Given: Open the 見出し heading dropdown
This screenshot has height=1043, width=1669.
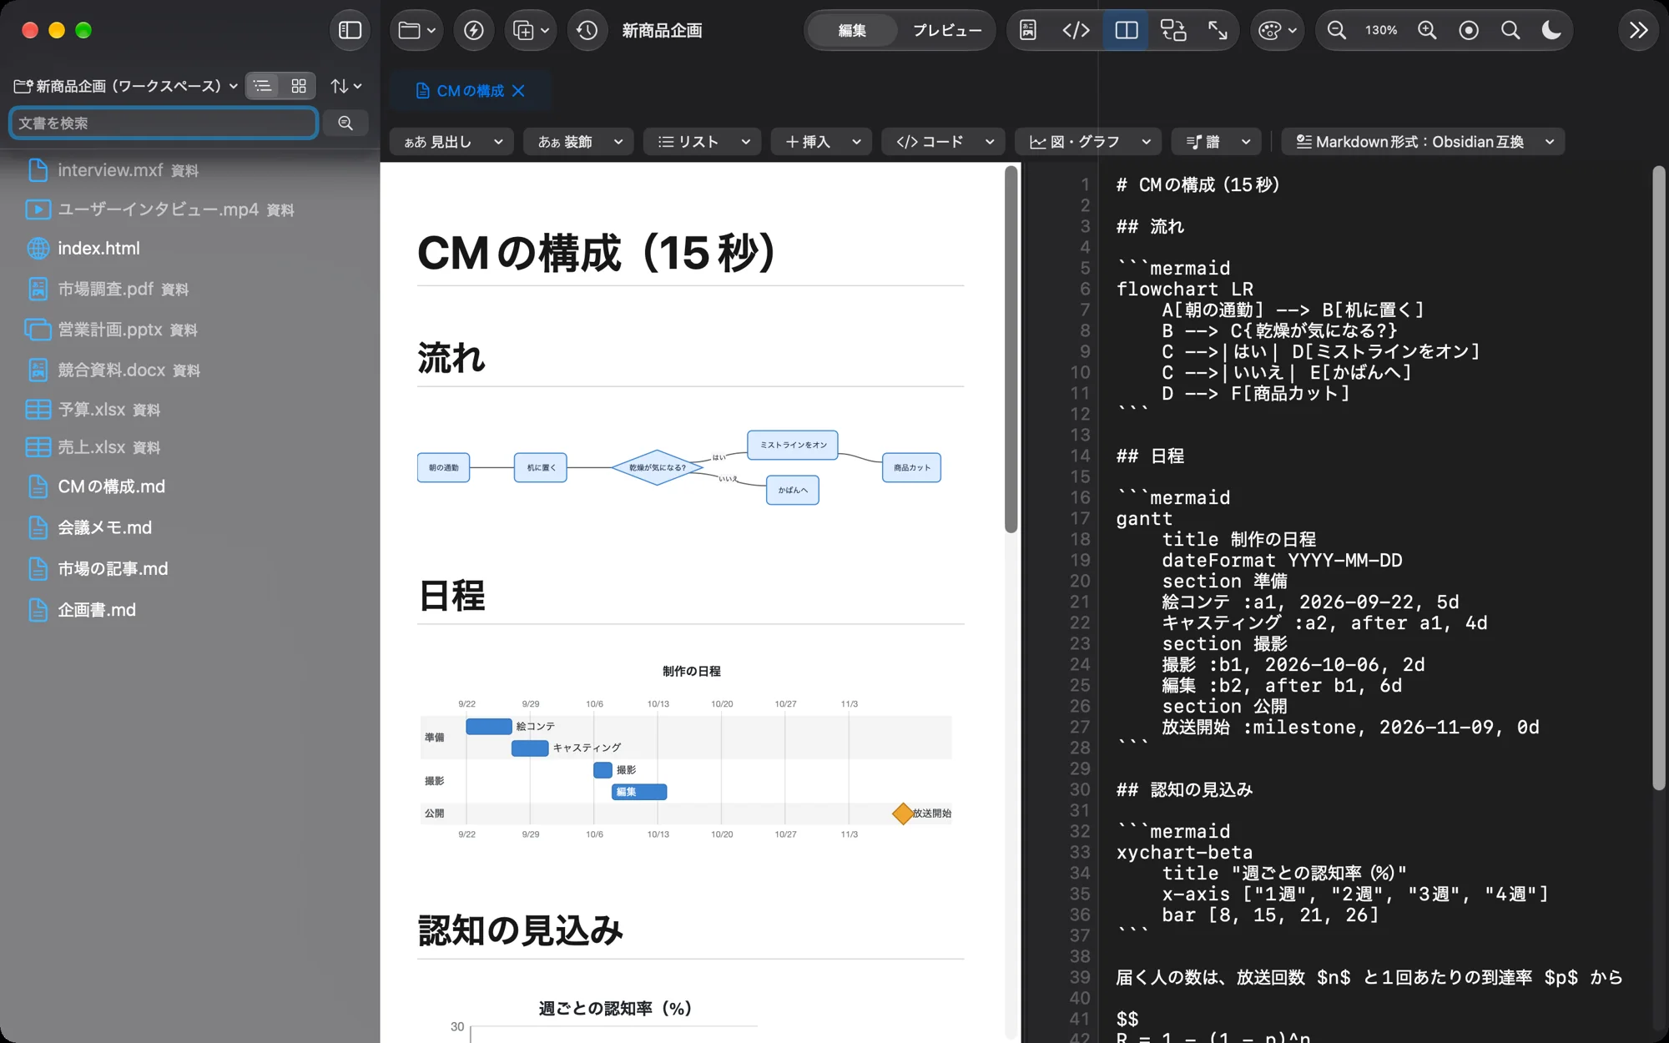Looking at the screenshot, I should tap(453, 142).
